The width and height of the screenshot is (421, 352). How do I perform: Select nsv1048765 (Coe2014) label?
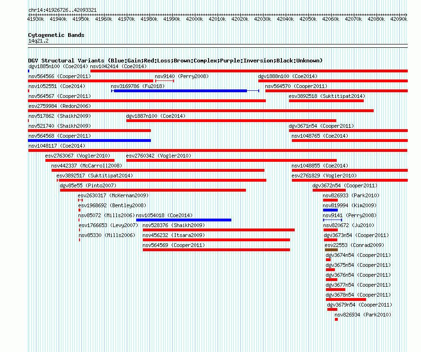click(320, 136)
